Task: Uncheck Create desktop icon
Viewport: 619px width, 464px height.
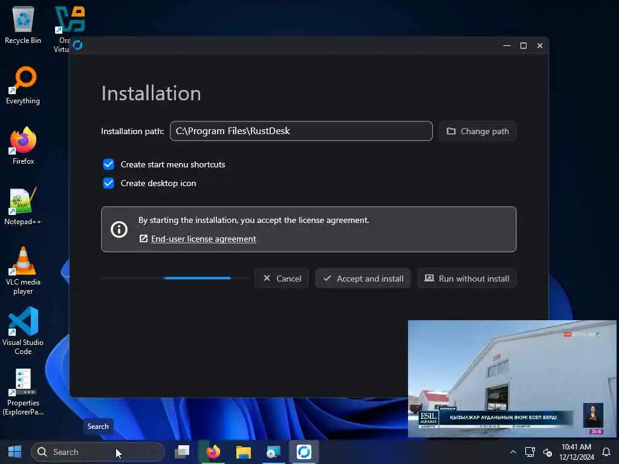Action: tap(109, 183)
